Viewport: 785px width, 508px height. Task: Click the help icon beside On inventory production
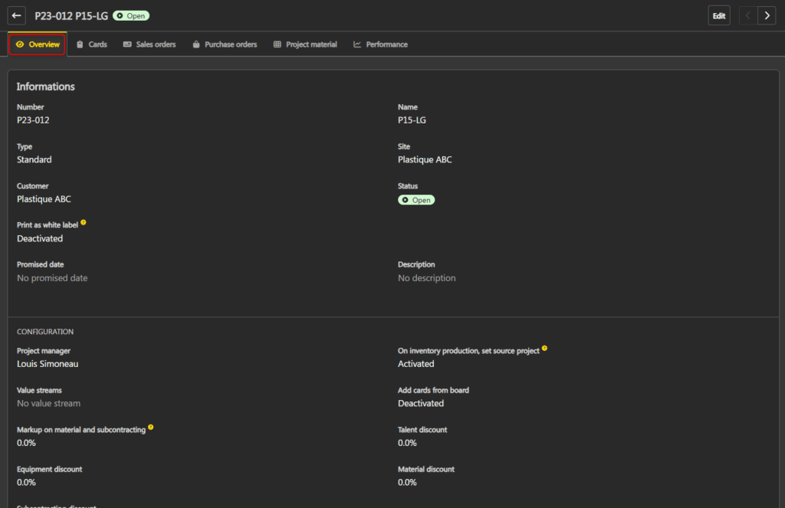[x=545, y=349]
